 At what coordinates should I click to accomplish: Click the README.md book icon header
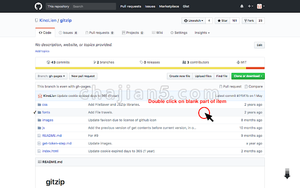[39, 162]
